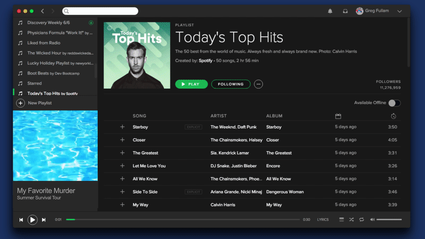Go forward with the right chevron
The width and height of the screenshot is (425, 239).
tap(53, 11)
